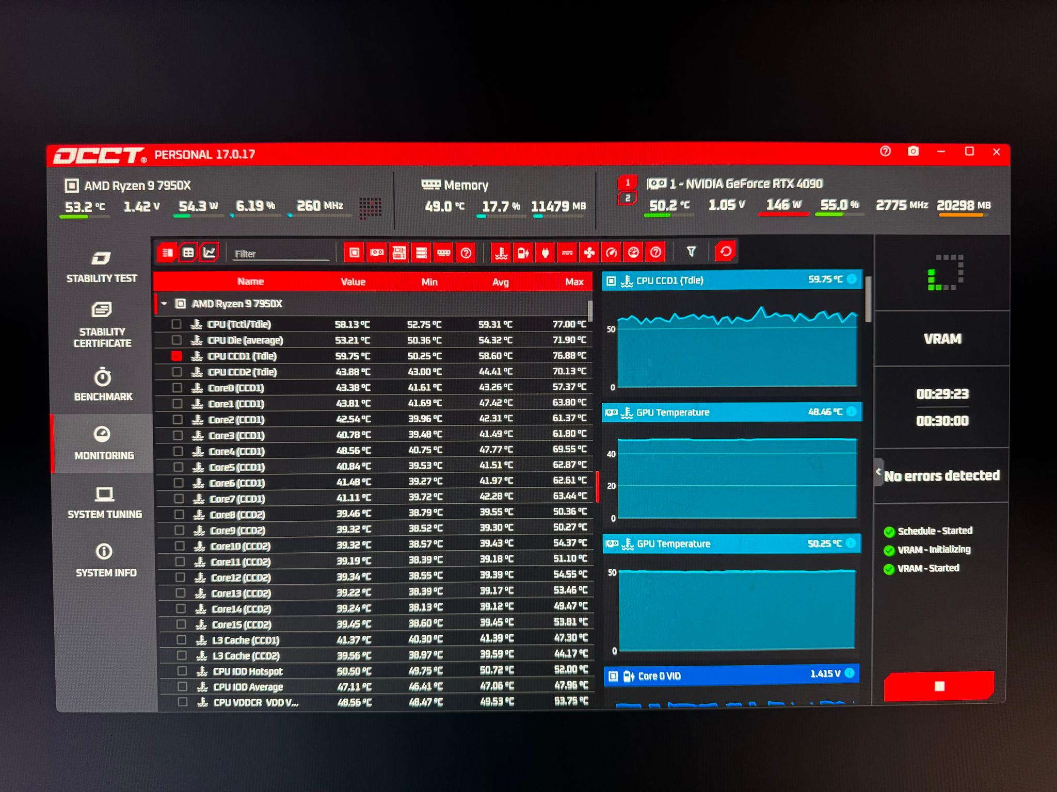Tick the Core4 (CCD1) checkbox
The image size is (1057, 792).
point(178,451)
